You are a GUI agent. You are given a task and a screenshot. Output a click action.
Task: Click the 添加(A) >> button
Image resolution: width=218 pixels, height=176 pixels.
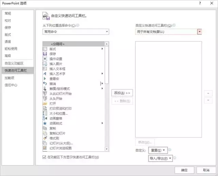pos(122,93)
